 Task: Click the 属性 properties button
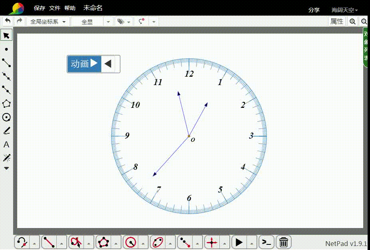[337, 22]
